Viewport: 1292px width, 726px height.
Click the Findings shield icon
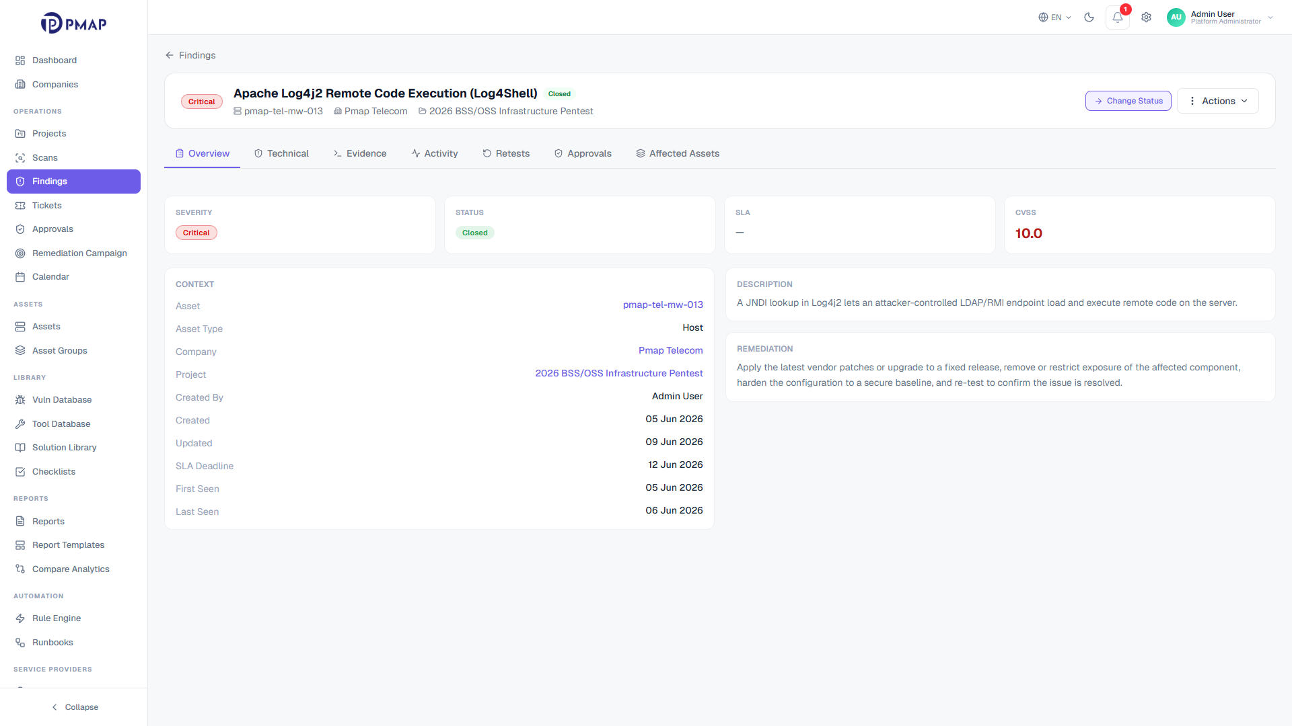[20, 182]
